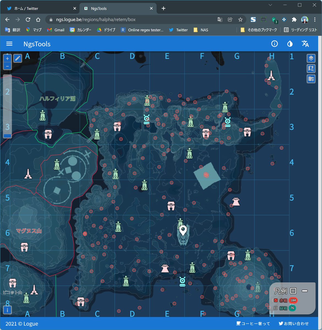The image size is (322, 330).
Task: Select the white location pin marker
Action: point(183,230)
